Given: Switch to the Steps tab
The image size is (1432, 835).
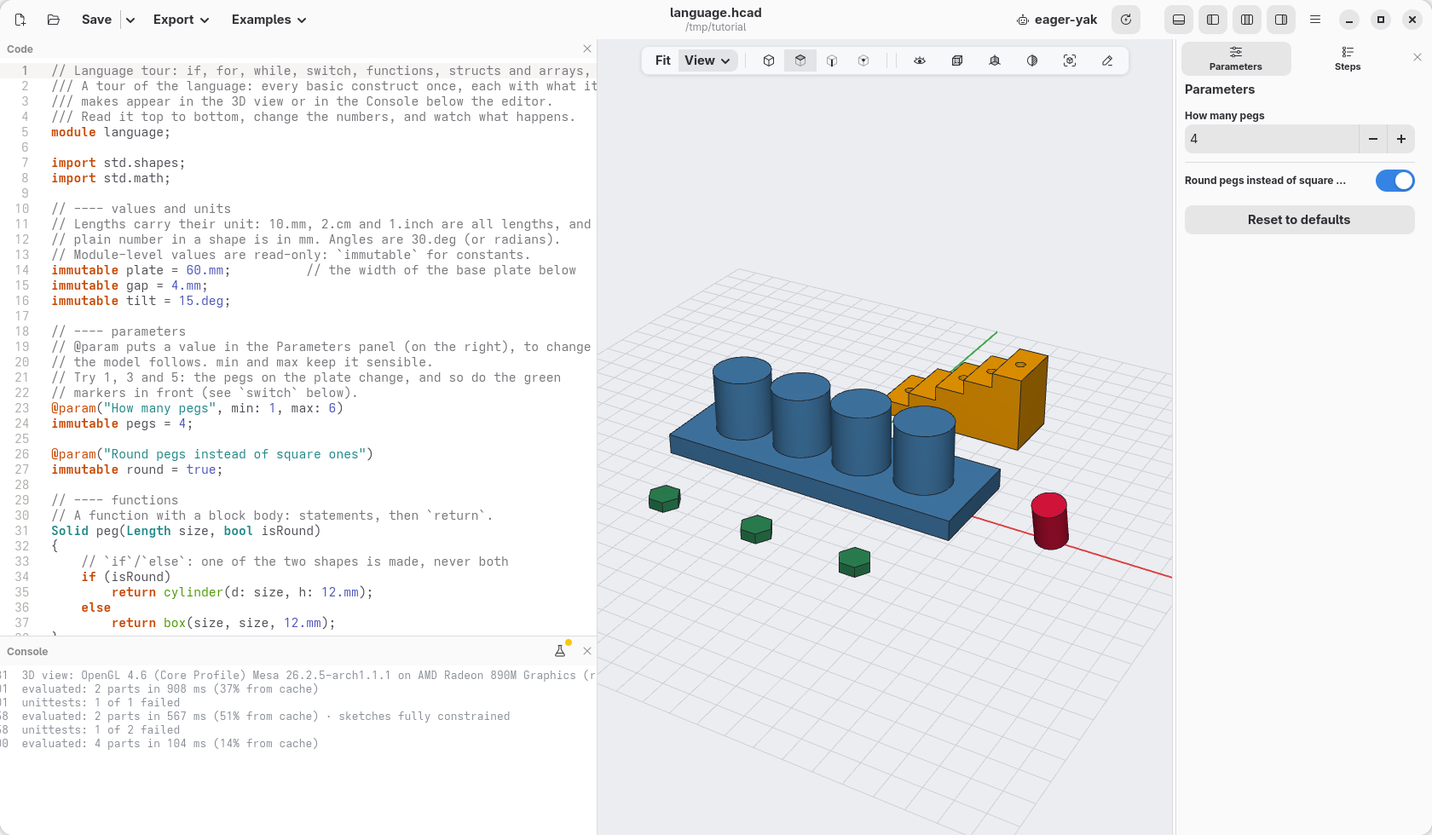Looking at the screenshot, I should pos(1348,59).
